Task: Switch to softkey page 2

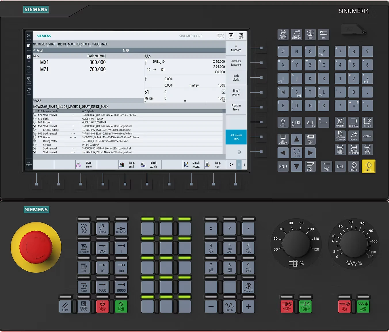Action: tap(244, 165)
